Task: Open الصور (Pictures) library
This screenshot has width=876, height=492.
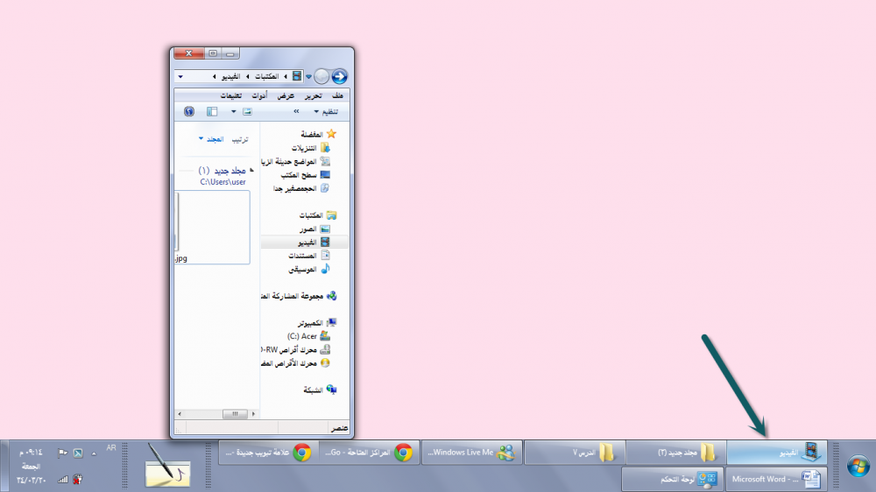Action: pyautogui.click(x=307, y=228)
